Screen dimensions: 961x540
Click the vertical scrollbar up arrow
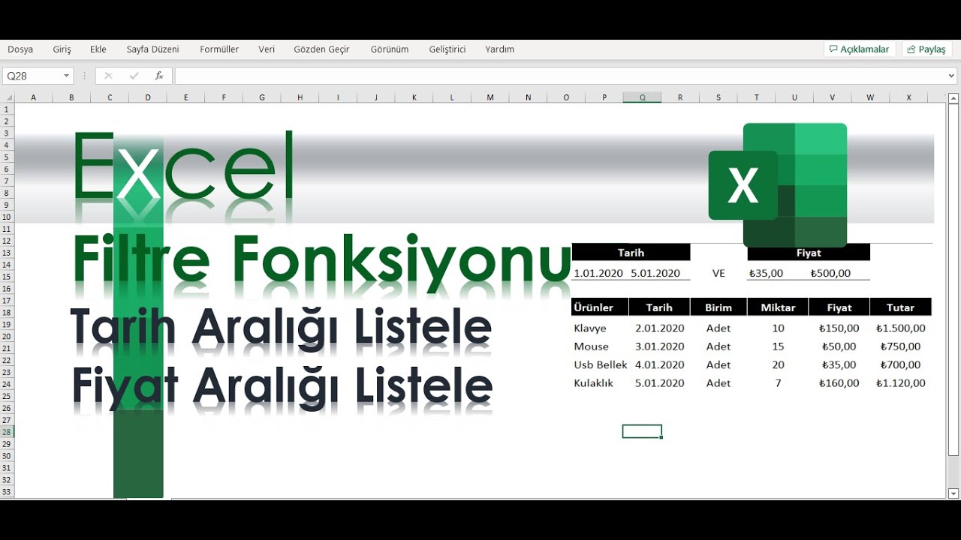953,98
